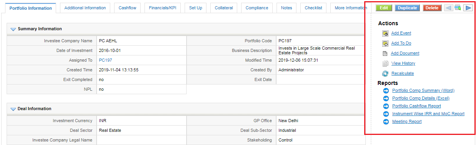476x145 pixels.
Task: Click the record list jump icon
Action: (458, 8)
